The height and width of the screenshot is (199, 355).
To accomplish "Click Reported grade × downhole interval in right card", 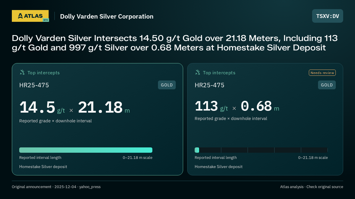I will (x=231, y=118).
